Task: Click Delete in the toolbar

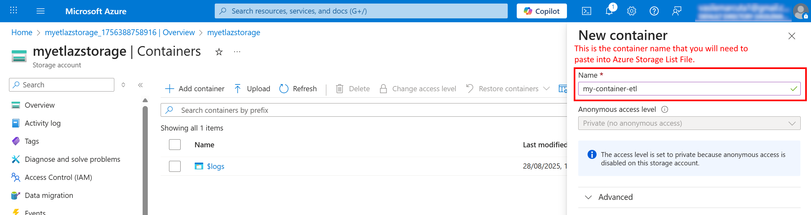Action: tap(353, 89)
